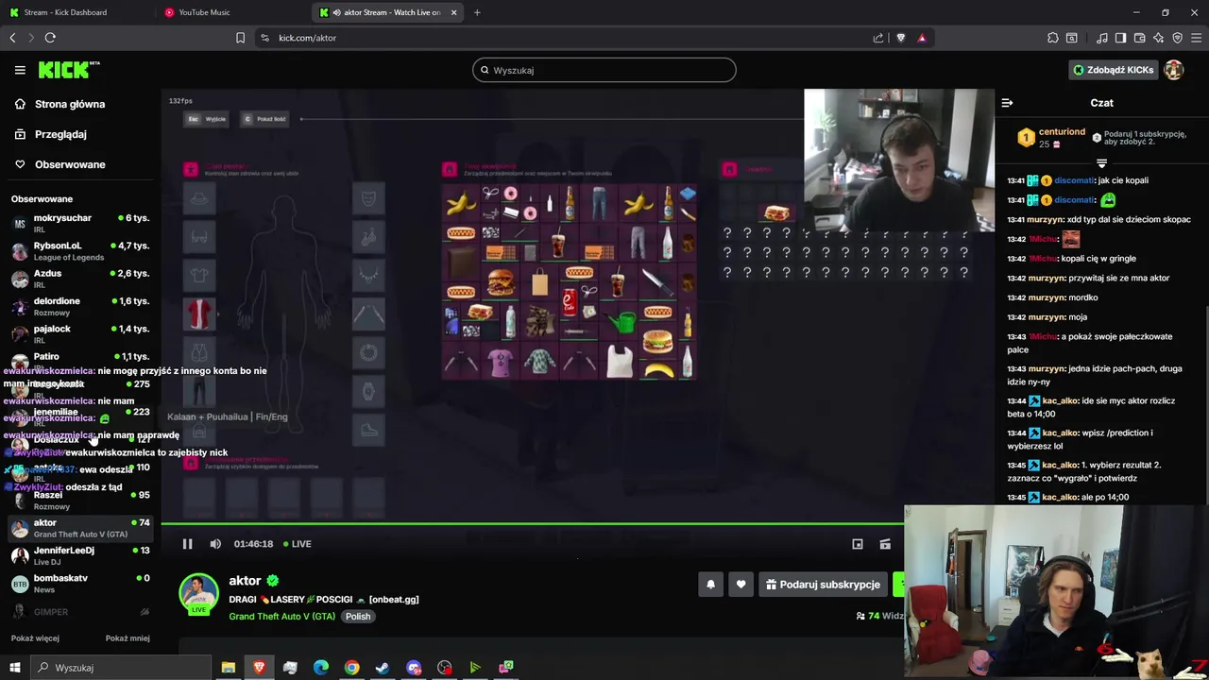The image size is (1209, 680).
Task: Click the Windows taskbar search box
Action: point(121,668)
